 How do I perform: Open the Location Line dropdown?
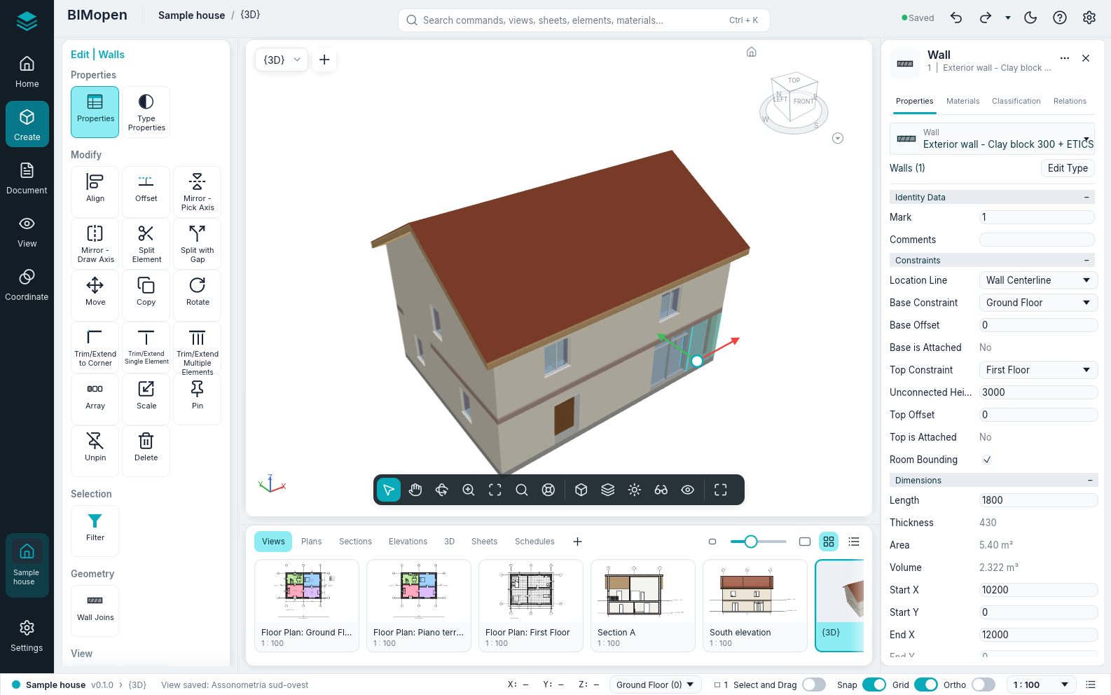point(1038,280)
